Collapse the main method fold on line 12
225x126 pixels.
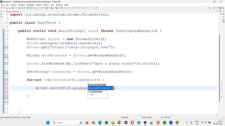point(9,31)
